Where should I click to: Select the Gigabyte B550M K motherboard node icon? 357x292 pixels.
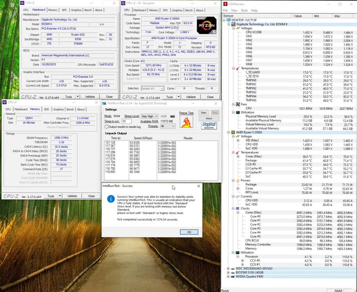(x=233, y=24)
